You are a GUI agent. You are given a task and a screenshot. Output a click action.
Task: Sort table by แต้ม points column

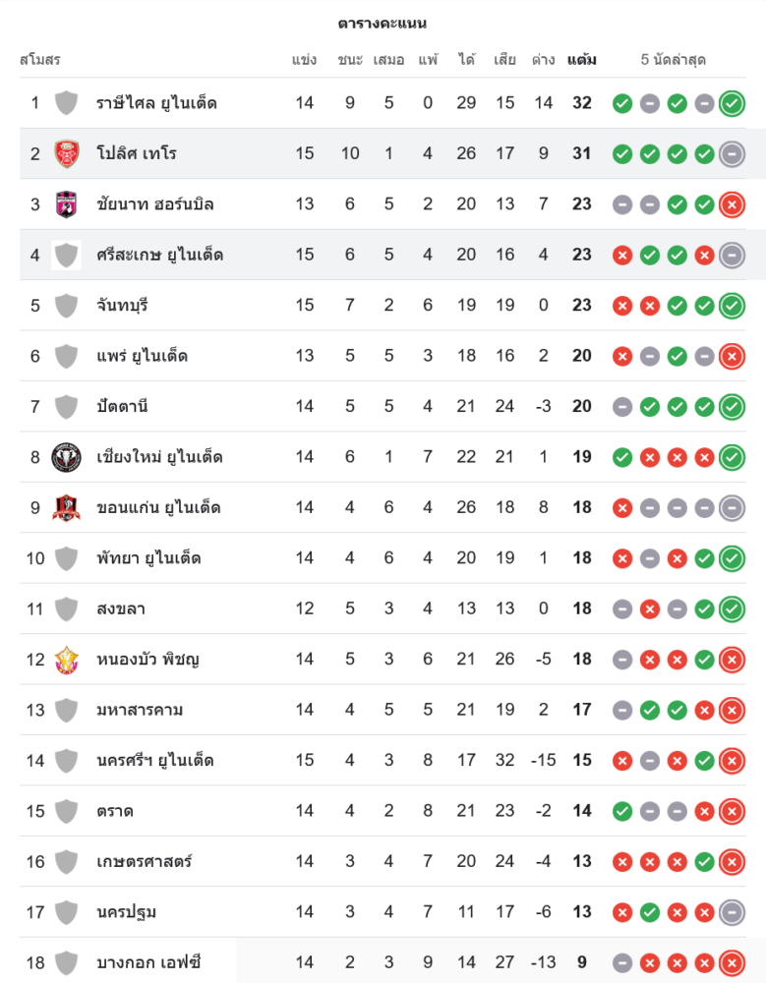point(582,60)
